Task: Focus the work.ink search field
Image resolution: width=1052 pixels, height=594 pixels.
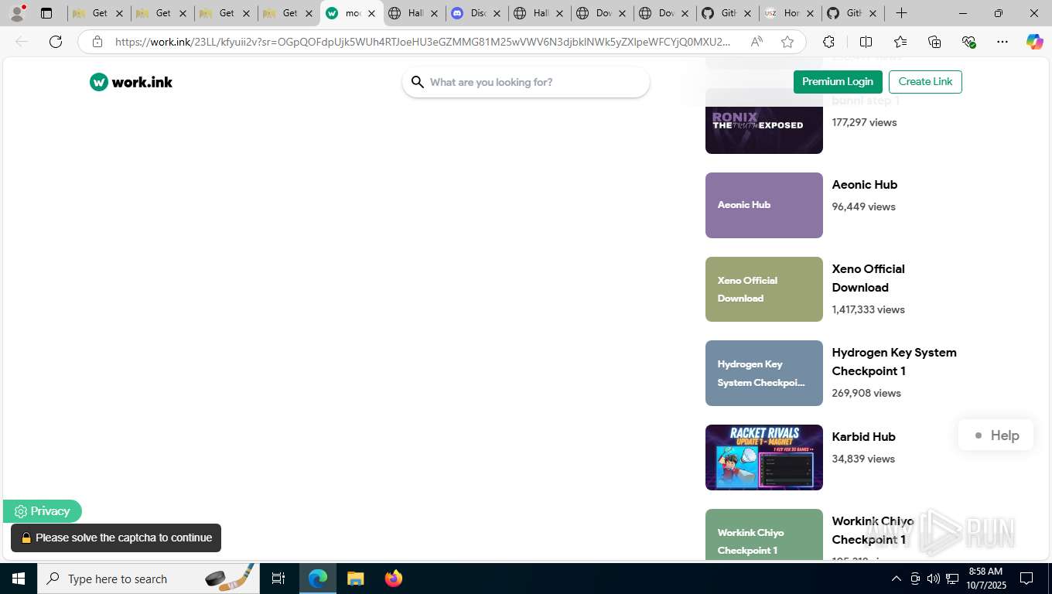Action: coord(526,82)
